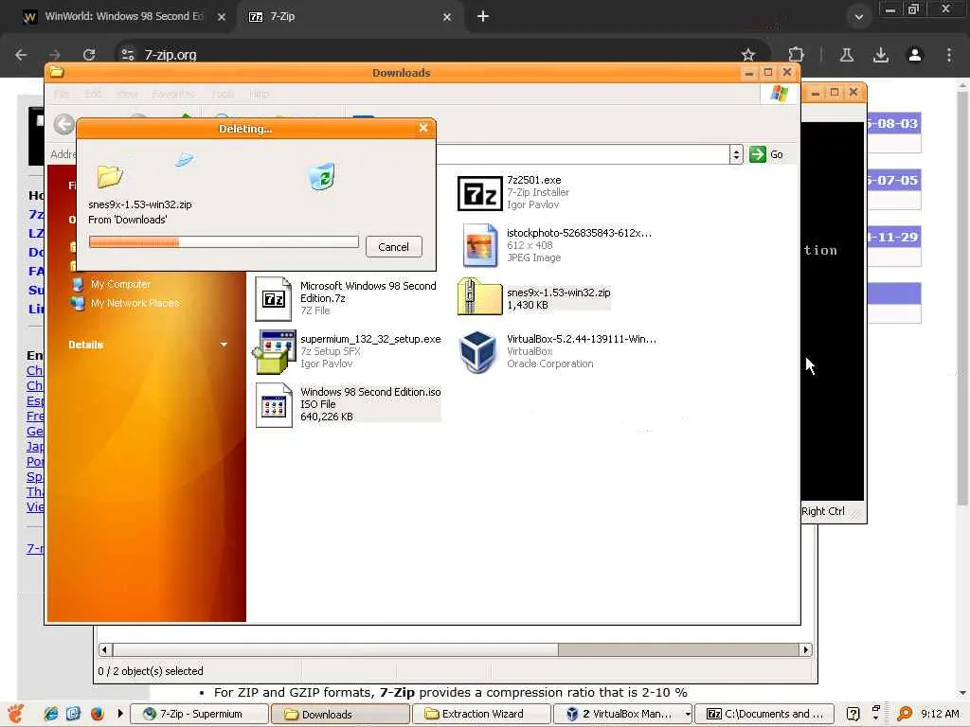Image resolution: width=970 pixels, height=727 pixels.
Task: Click the Back arrow in Downloads window
Action: 63,124
